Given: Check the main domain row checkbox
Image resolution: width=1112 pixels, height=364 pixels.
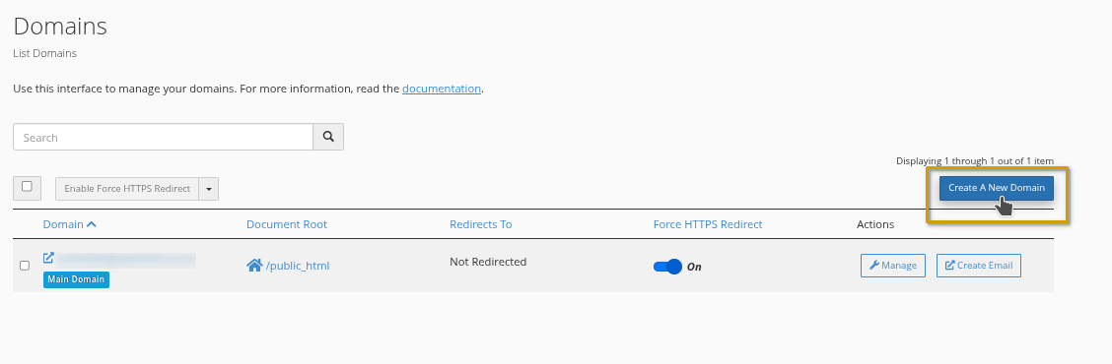Looking at the screenshot, I should tap(25, 266).
